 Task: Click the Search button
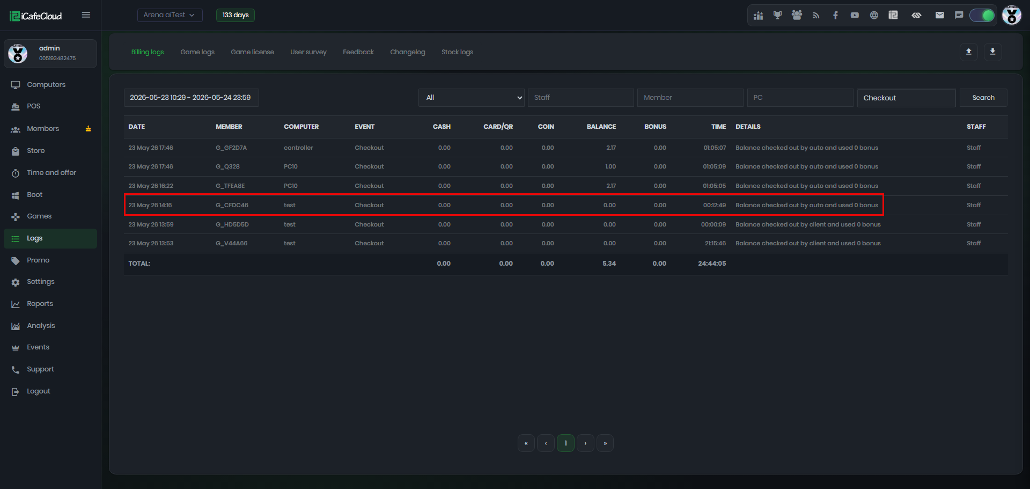[x=983, y=98]
